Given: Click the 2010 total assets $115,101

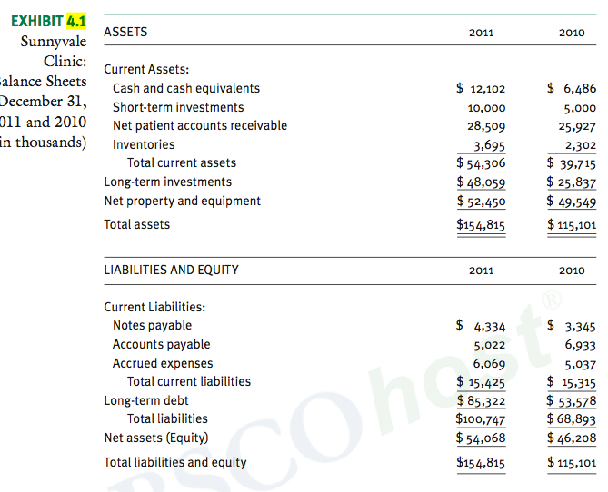Looking at the screenshot, I should click(572, 225).
